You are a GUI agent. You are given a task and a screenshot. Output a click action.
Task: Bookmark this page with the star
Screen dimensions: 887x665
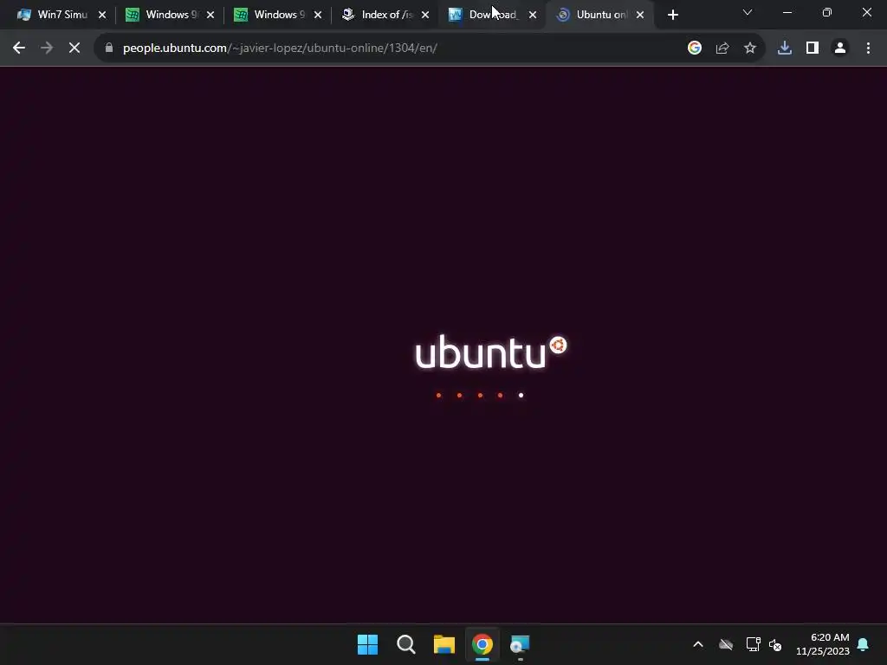click(x=750, y=48)
